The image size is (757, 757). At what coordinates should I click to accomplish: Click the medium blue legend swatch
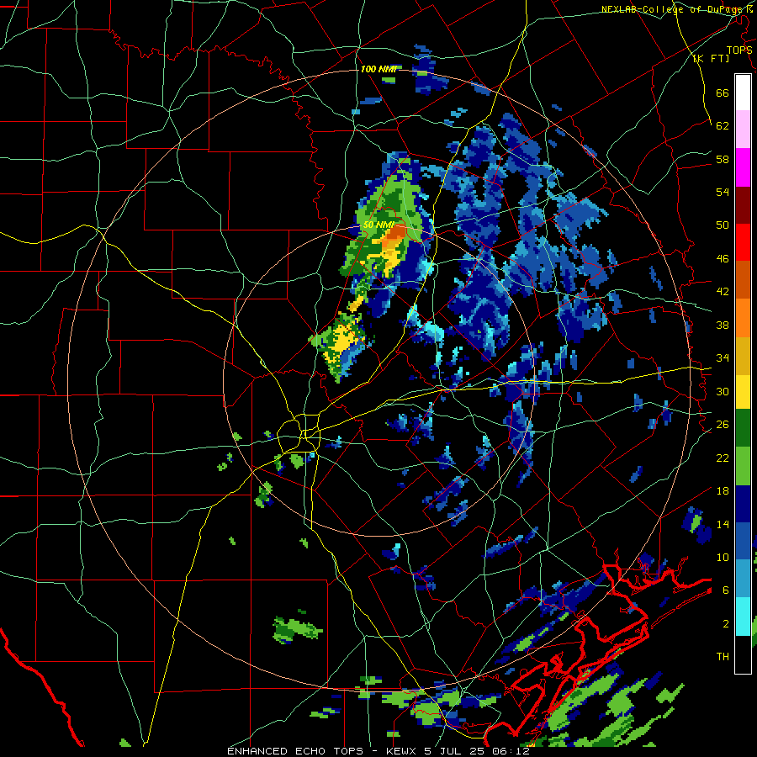[x=743, y=541]
